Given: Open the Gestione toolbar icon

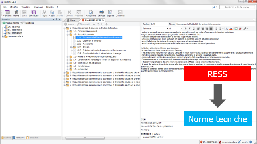Looking at the screenshot, I should tap(7, 14).
